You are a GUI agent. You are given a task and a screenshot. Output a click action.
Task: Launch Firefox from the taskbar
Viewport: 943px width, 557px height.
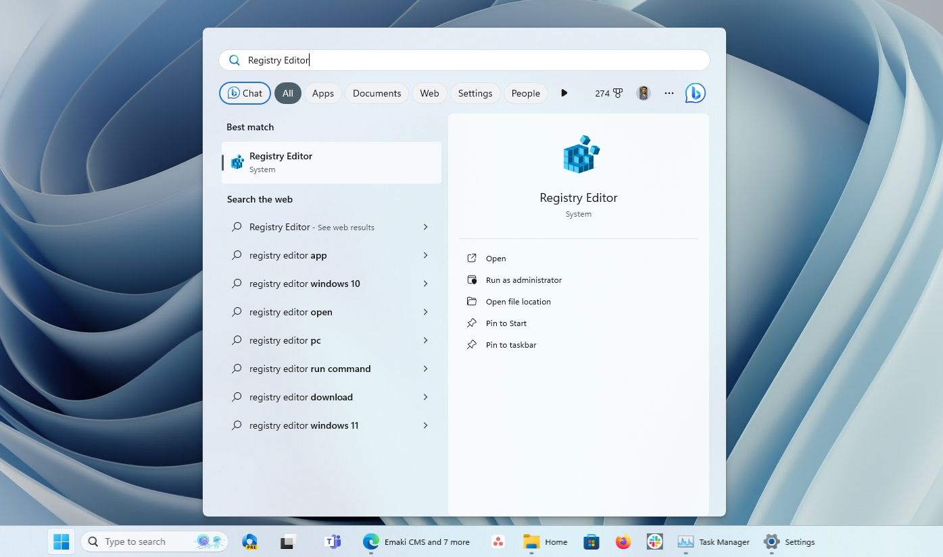(623, 541)
